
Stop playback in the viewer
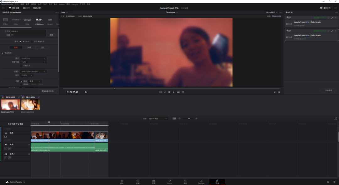click(x=169, y=92)
